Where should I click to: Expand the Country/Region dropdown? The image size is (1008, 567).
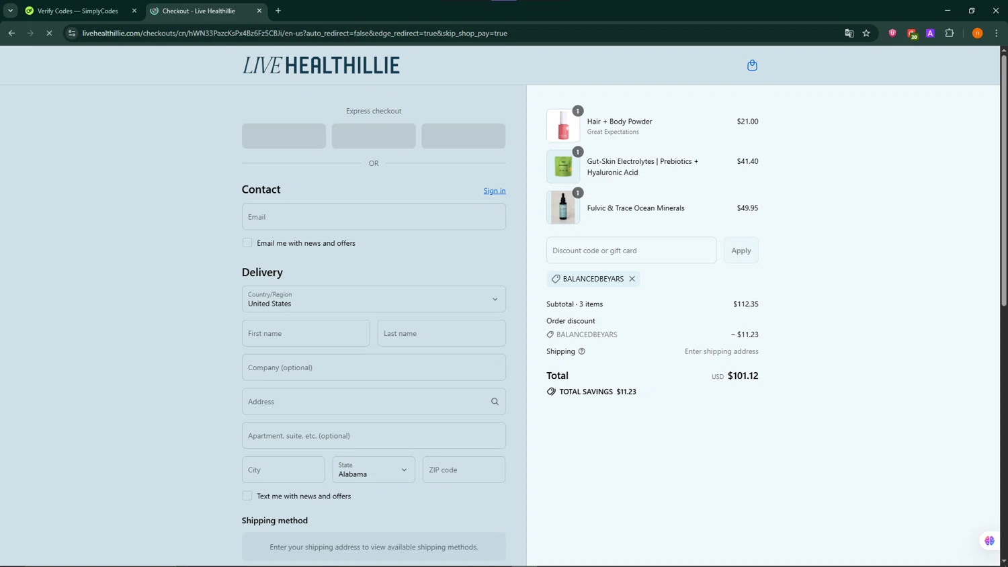click(x=374, y=299)
